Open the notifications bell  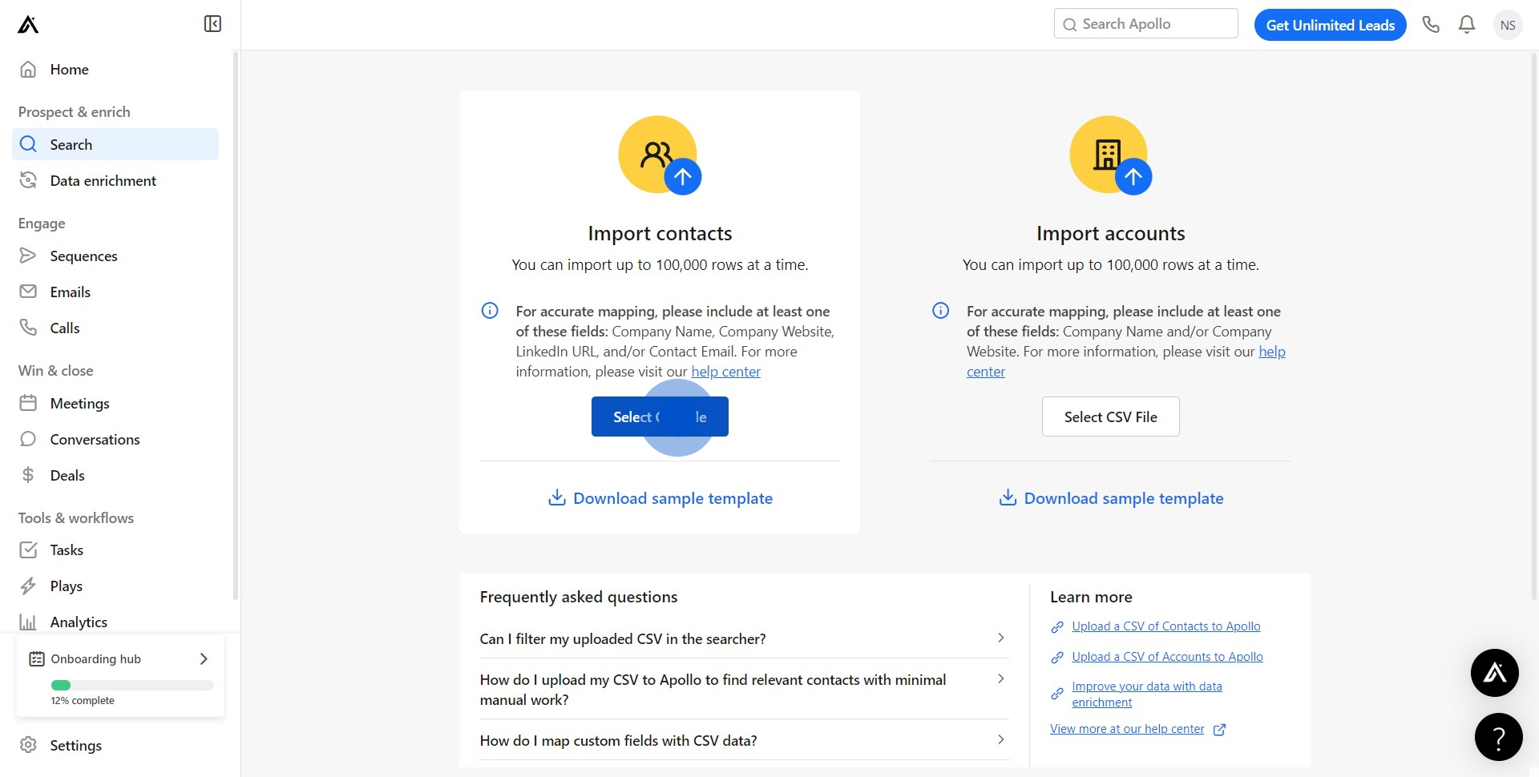(1467, 25)
